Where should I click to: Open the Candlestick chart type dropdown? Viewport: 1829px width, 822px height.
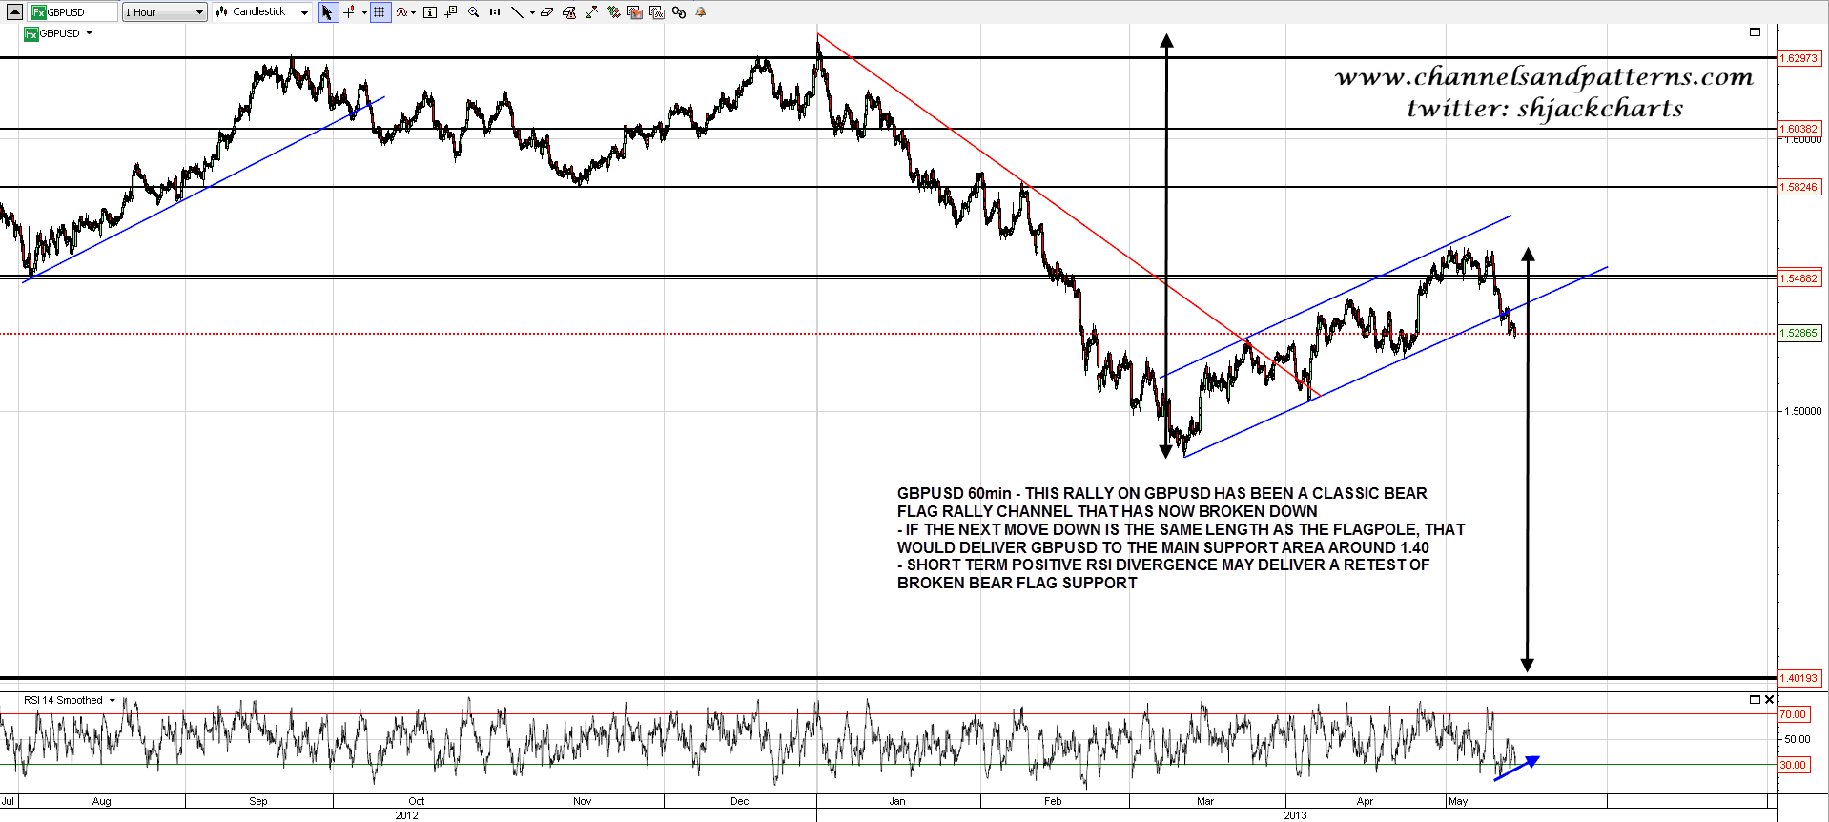click(x=262, y=12)
